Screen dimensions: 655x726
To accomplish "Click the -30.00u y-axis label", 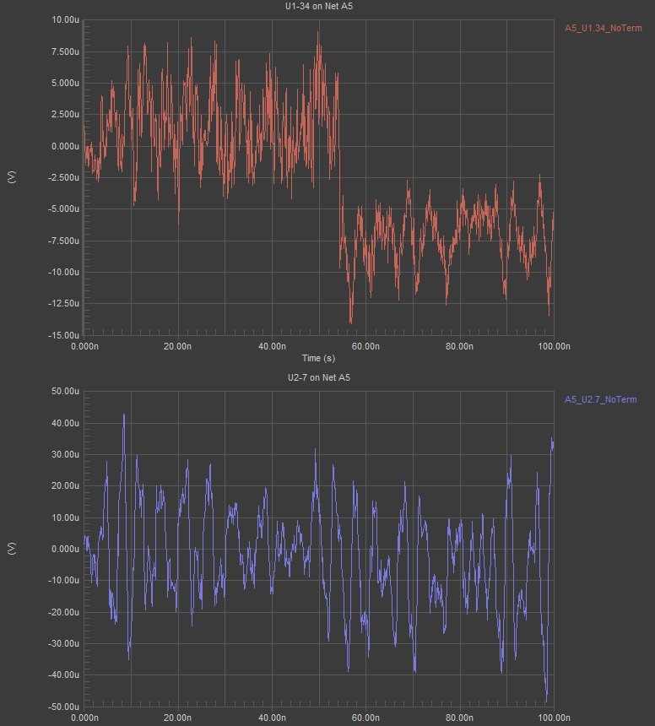I will (64, 643).
